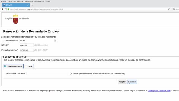The image size is (179, 101).
Task: Switch to the SEFAPPS browser tab
Action: [x=16, y=5]
